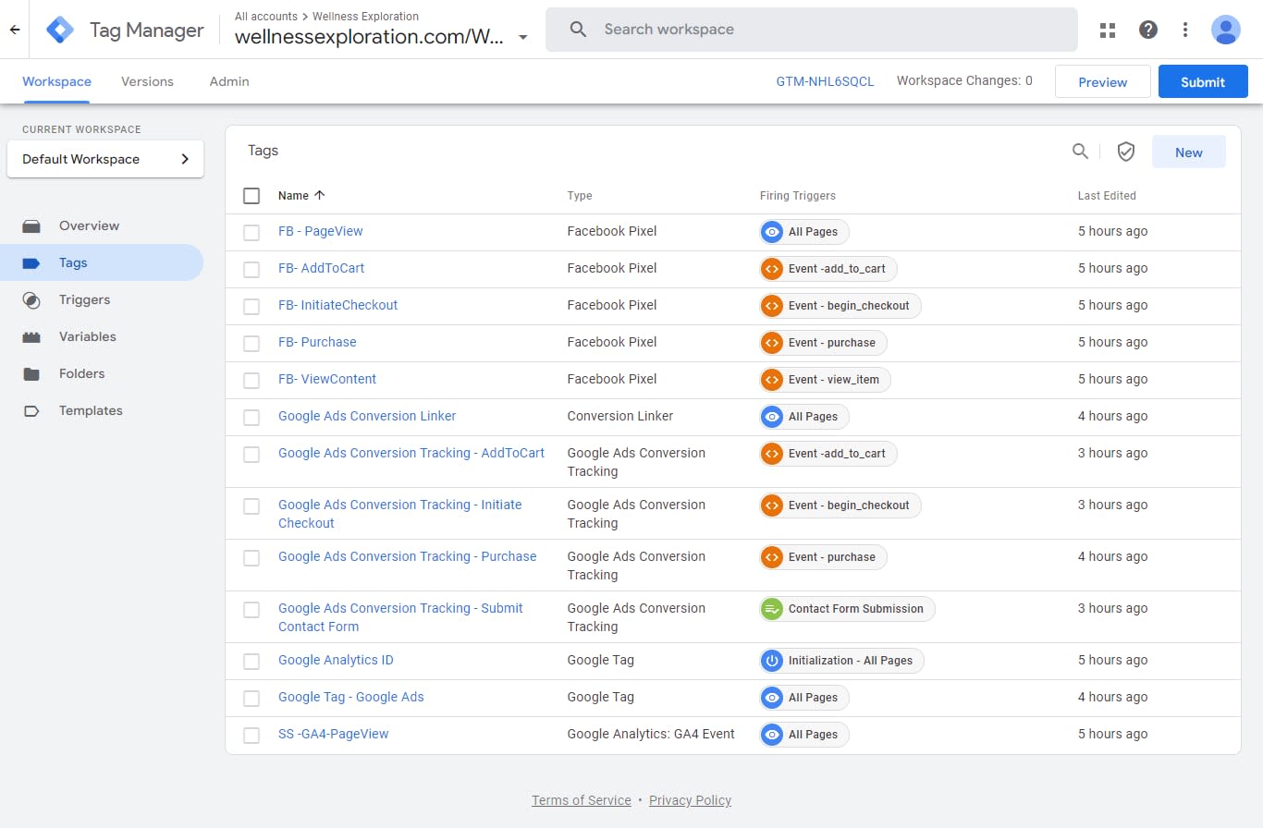
Task: Open All Pages trigger on SS -GA4-PageView row
Action: click(804, 735)
